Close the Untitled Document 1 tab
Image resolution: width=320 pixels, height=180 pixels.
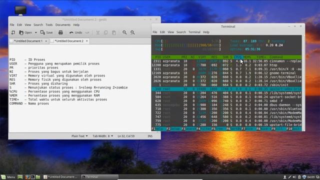click(46, 41)
